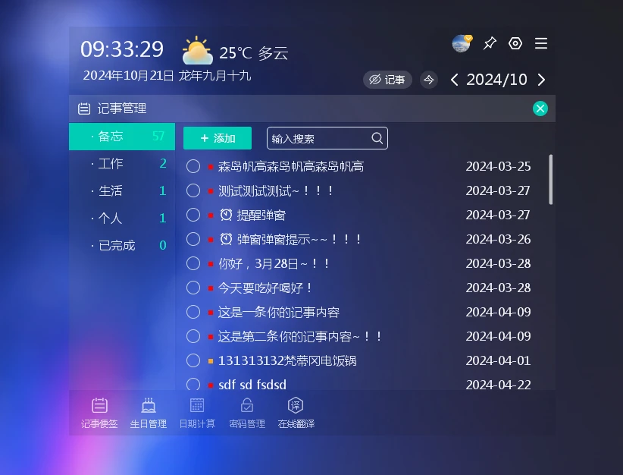This screenshot has width=623, height=475.
Task: Open the 日期计算 date calculator
Action: click(x=197, y=413)
